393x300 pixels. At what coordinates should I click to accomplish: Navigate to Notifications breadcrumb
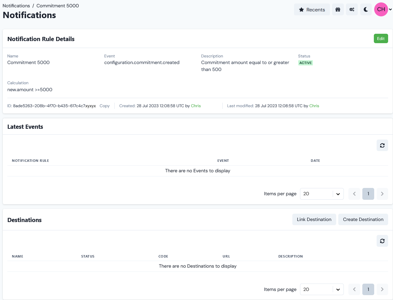pyautogui.click(x=16, y=6)
